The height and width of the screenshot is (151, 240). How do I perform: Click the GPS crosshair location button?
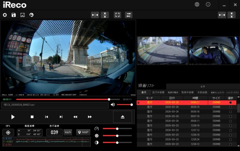pos(8,132)
